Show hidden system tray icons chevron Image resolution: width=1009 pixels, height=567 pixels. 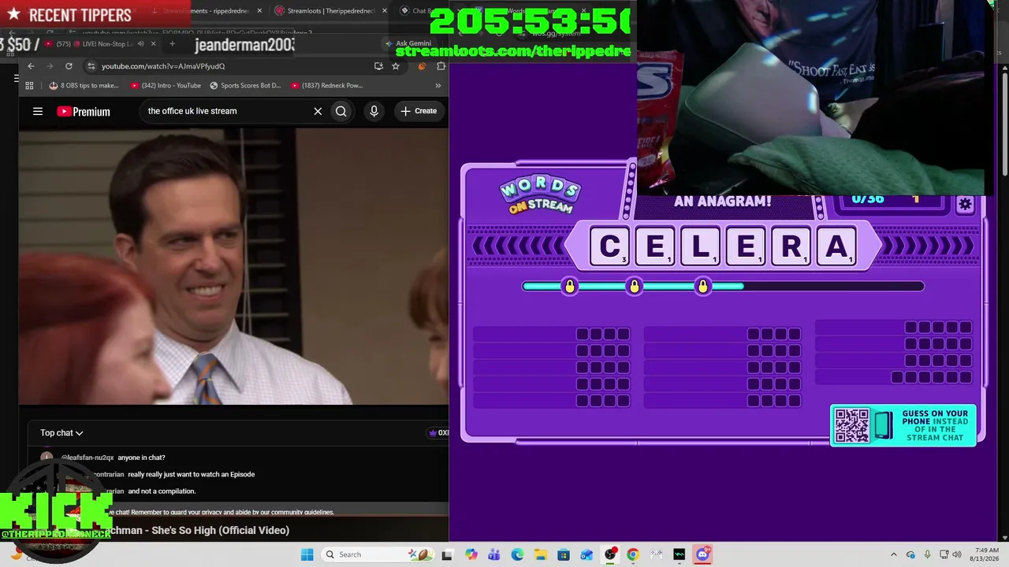coord(893,554)
